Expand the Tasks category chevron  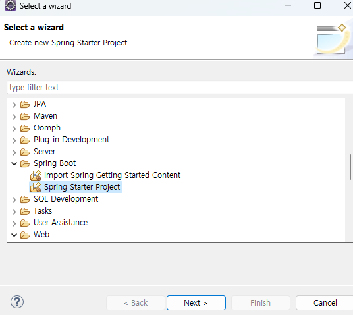tap(14, 212)
